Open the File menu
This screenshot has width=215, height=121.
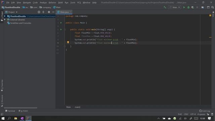[8, 2]
